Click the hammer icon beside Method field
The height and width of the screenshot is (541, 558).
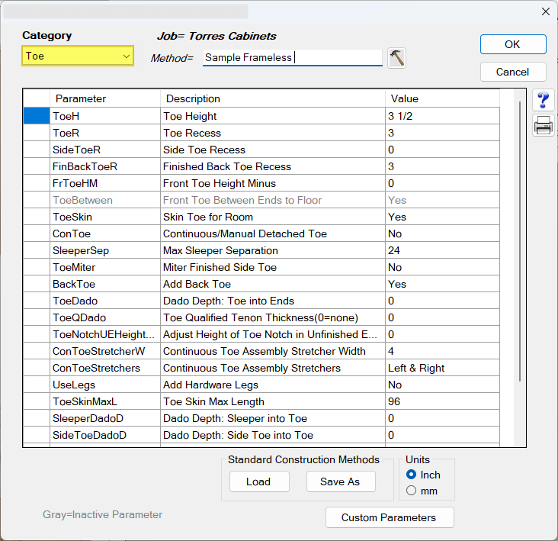tap(396, 58)
